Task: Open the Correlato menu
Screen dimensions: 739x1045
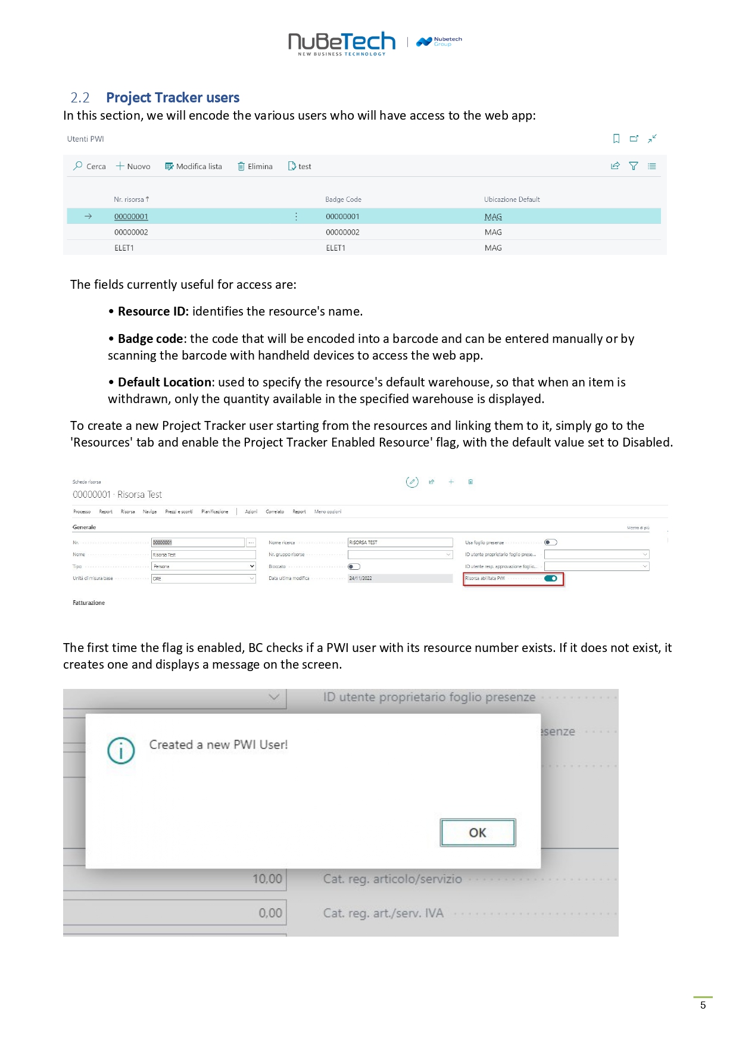Action: tap(275, 511)
